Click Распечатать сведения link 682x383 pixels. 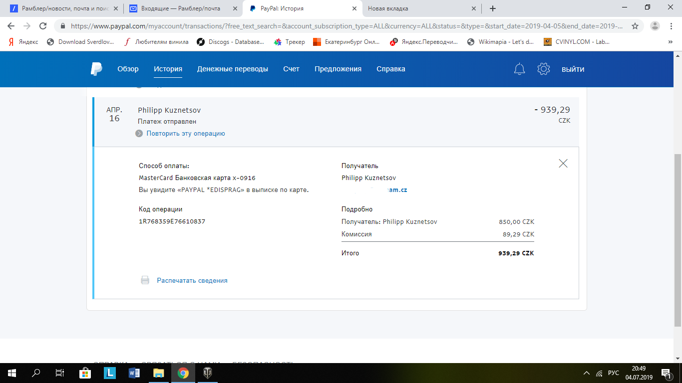[x=192, y=280]
